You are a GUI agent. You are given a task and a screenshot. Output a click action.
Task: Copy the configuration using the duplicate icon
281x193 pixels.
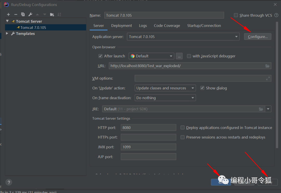[x=23, y=15]
